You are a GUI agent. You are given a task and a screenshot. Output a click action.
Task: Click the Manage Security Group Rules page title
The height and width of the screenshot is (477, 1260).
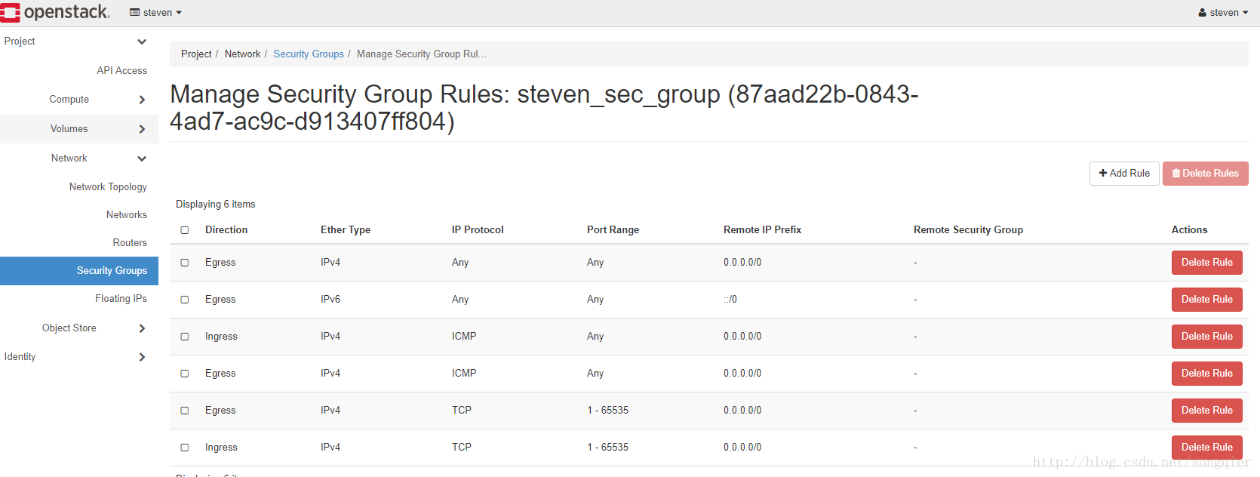pos(544,107)
